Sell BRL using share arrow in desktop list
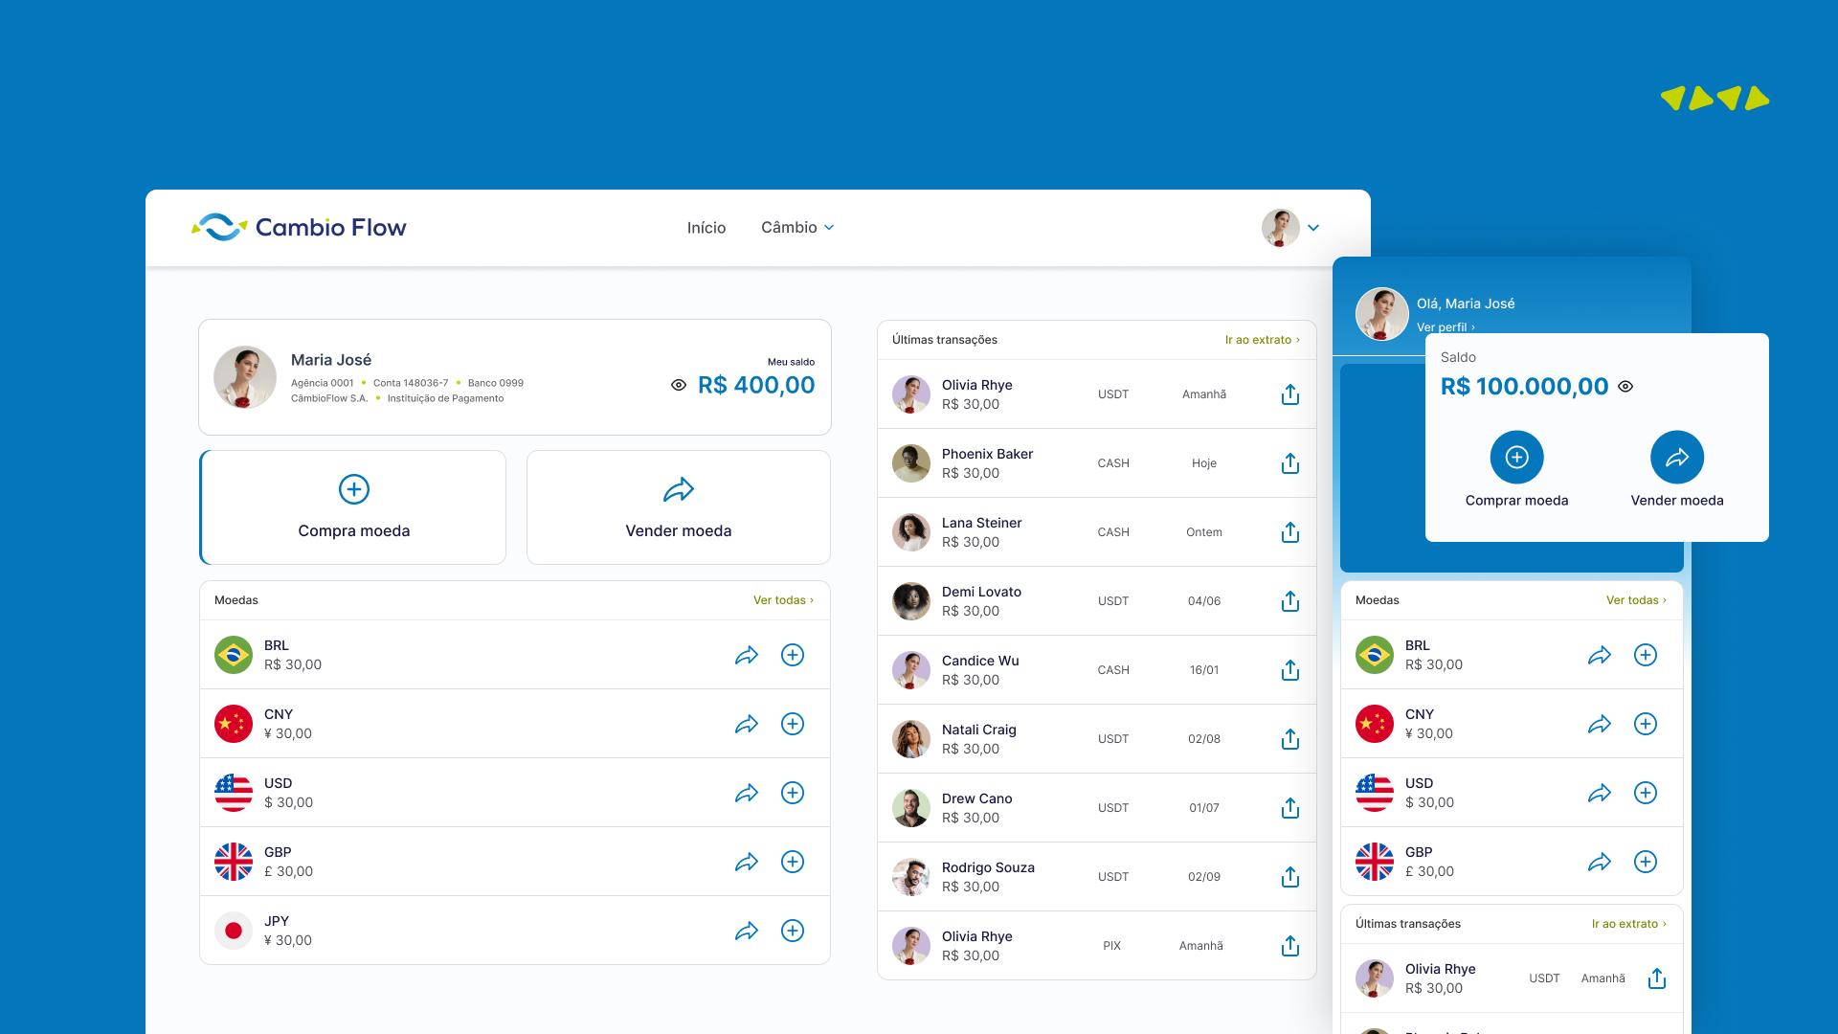1838x1034 pixels. [x=747, y=655]
